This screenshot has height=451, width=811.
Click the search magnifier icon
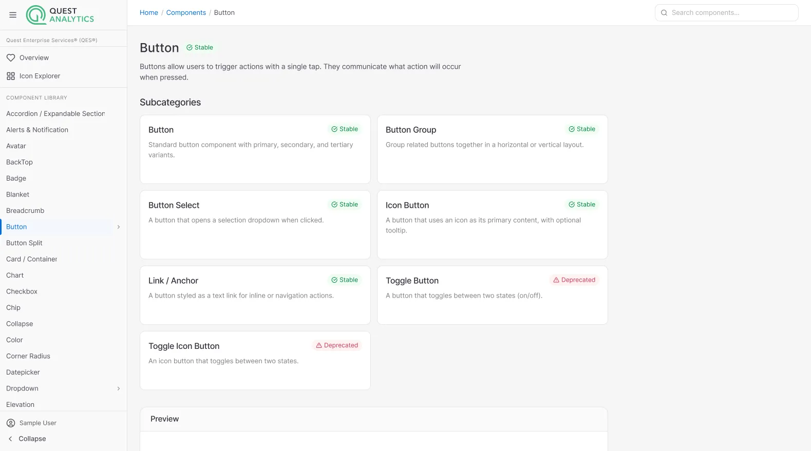tap(664, 13)
